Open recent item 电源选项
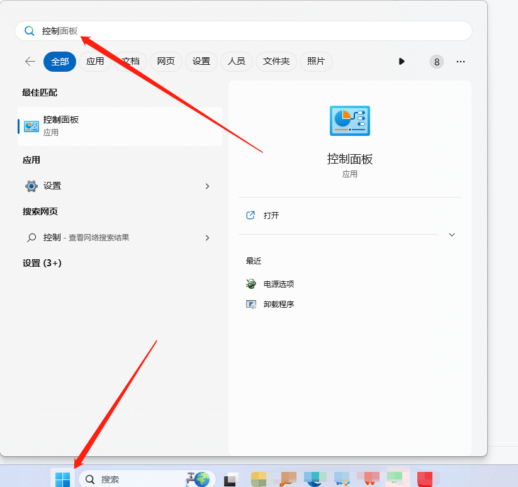The image size is (518, 487). 278,284
